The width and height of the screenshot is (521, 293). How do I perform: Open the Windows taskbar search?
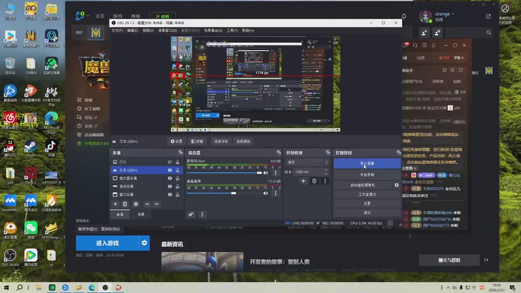(x=20, y=287)
